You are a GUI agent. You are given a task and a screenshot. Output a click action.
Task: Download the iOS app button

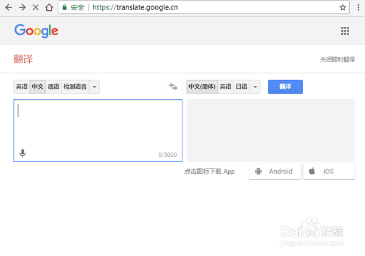329,171
